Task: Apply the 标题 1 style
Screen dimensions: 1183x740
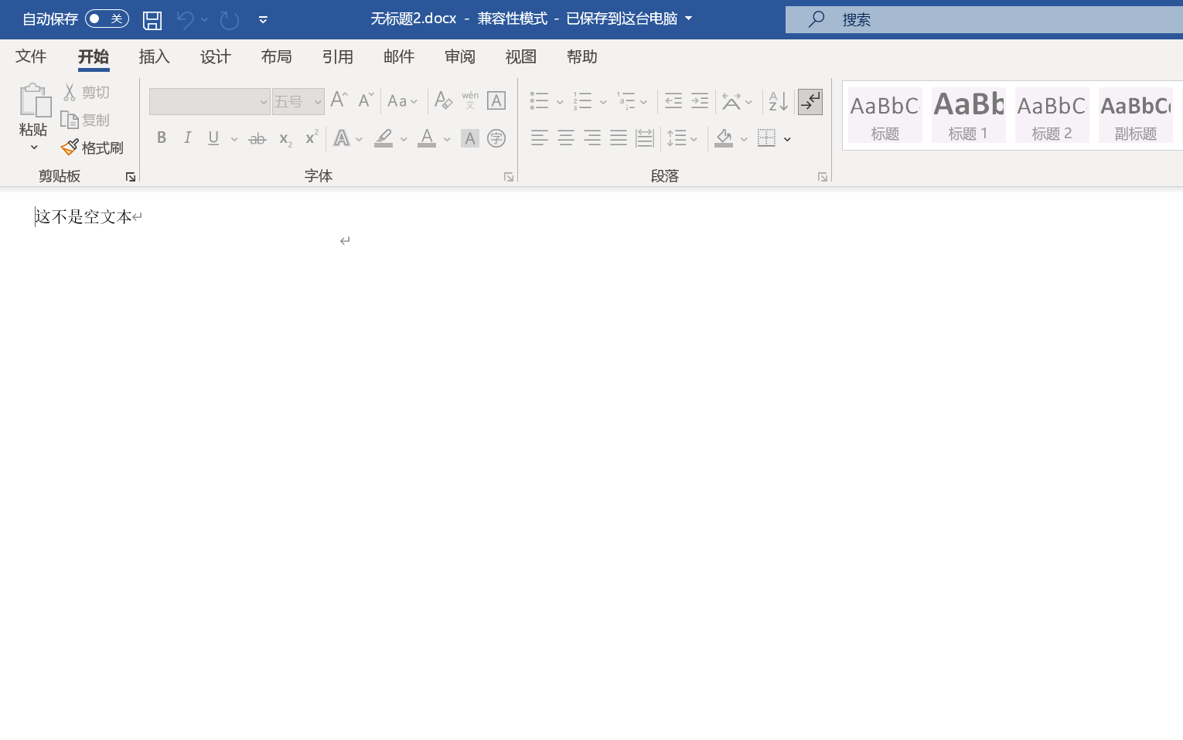Action: (969, 115)
